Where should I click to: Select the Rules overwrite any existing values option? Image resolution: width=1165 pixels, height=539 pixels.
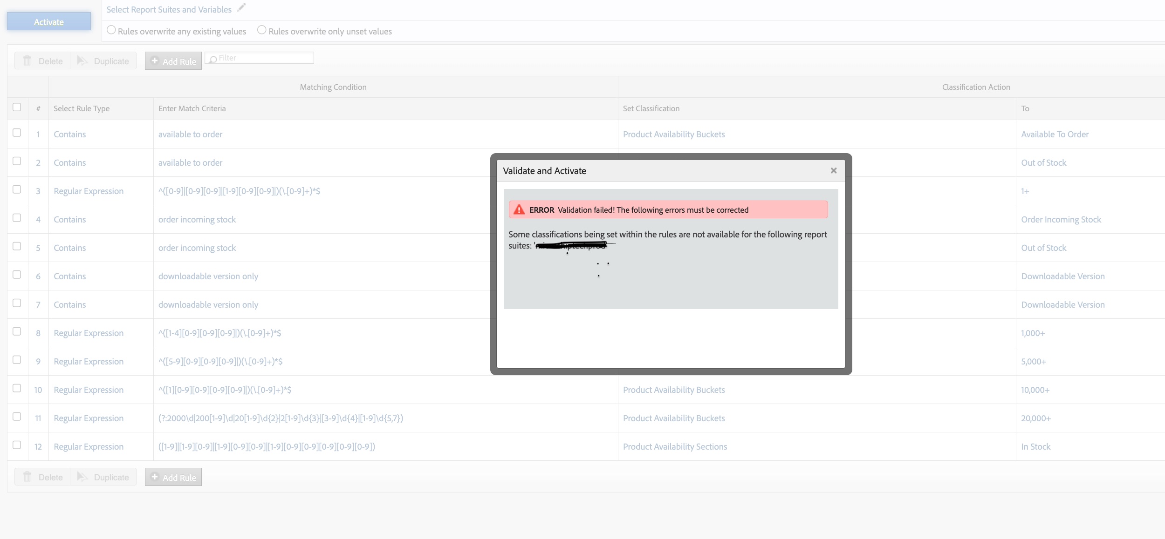[x=110, y=30]
